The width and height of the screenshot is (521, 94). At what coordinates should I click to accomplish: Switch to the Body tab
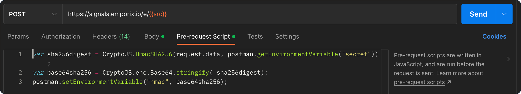(154, 37)
